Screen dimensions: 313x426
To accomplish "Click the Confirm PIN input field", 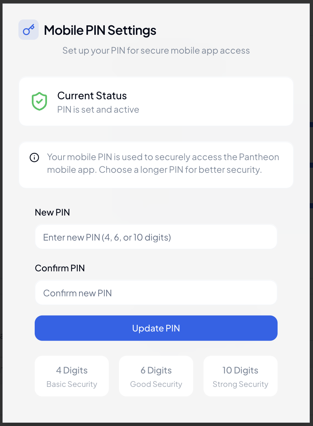I will pos(156,292).
